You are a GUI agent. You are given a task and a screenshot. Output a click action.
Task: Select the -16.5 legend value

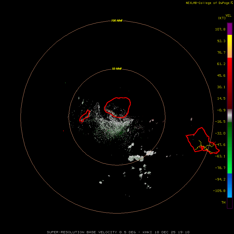click(x=220, y=122)
